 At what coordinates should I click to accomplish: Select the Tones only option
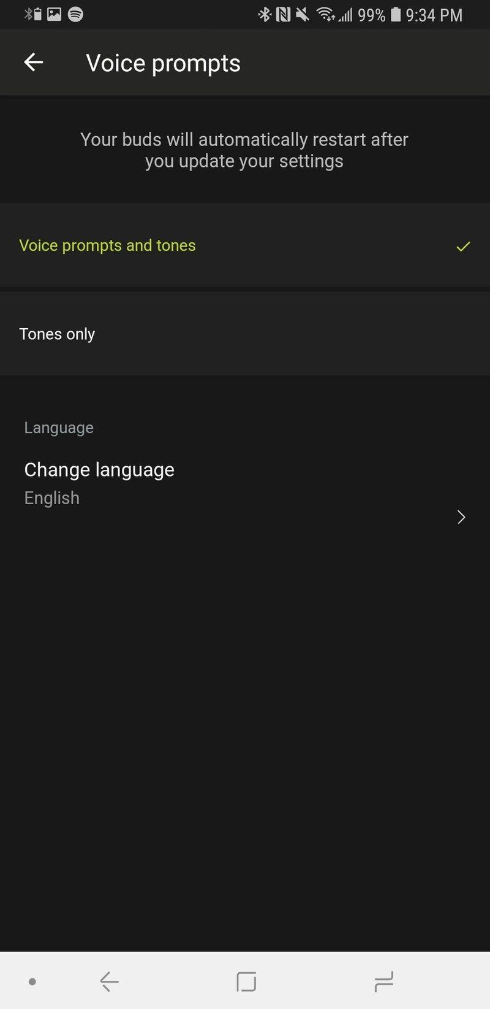(245, 334)
